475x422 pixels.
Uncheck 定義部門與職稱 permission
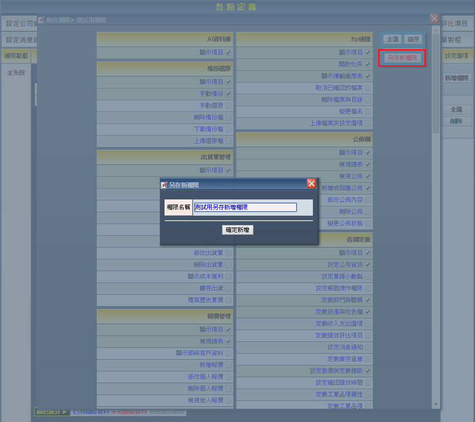click(368, 300)
